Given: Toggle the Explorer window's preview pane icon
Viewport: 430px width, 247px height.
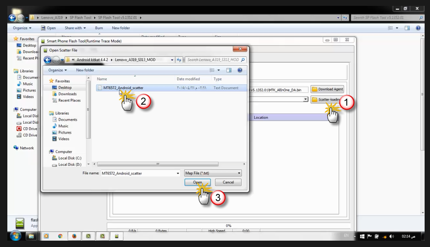Looking at the screenshot, I should point(407,28).
